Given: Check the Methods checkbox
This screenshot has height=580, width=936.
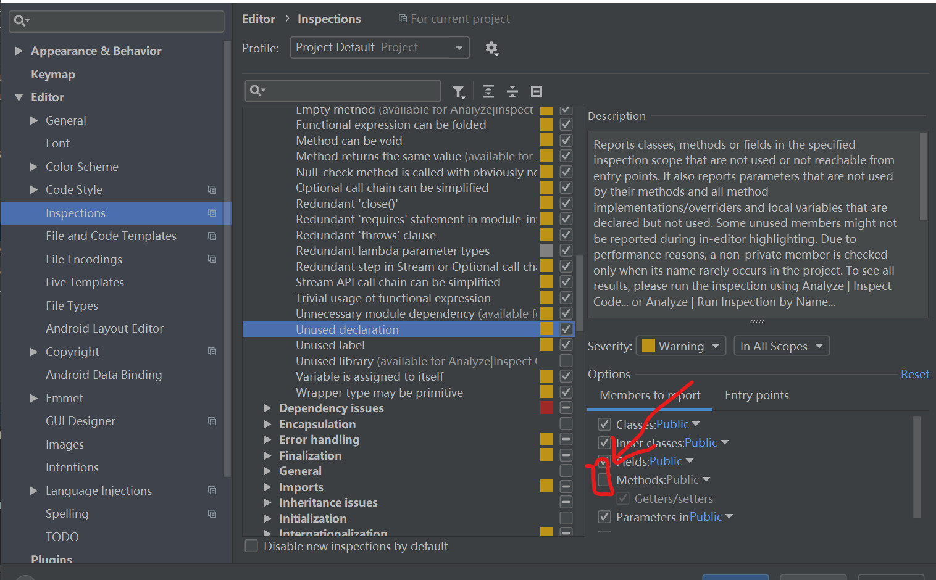Looking at the screenshot, I should click(604, 479).
